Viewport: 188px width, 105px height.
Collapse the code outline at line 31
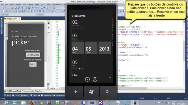60,45
